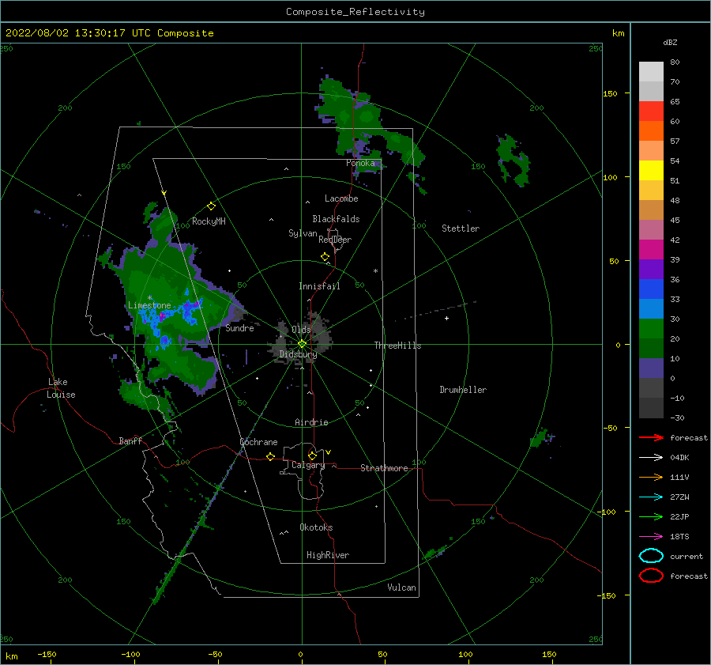Click the white plus marker north of Drumheller
This screenshot has width=711, height=665.
click(x=446, y=318)
